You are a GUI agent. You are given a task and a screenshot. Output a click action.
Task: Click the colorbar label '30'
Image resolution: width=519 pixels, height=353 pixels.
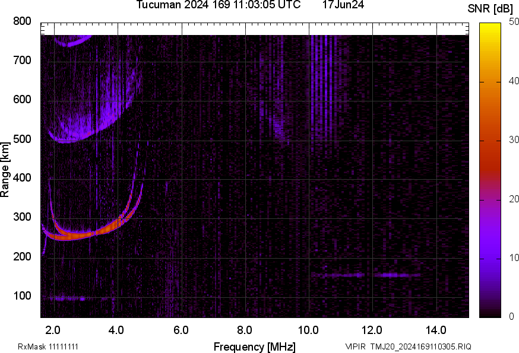(514, 140)
